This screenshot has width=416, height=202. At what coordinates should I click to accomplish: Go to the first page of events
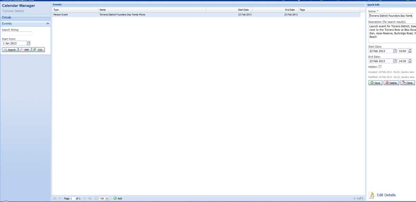click(x=55, y=198)
